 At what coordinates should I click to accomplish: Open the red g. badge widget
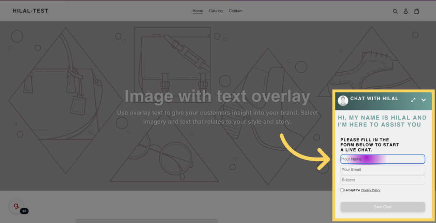pos(16,206)
